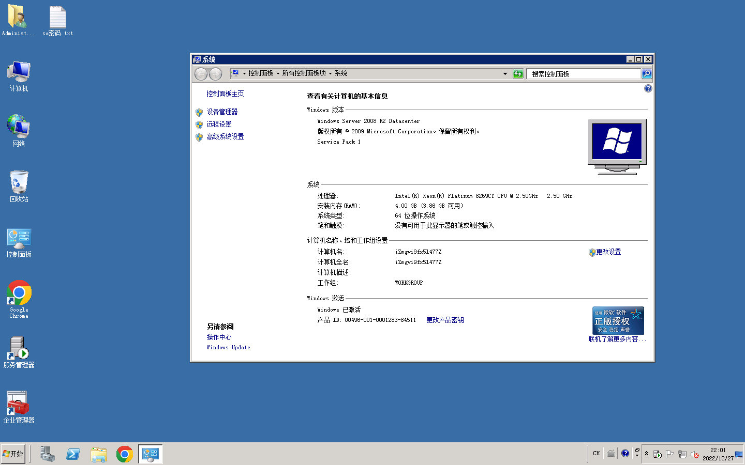Click 所有控制面板项 breadcrumb segment

pyautogui.click(x=304, y=73)
